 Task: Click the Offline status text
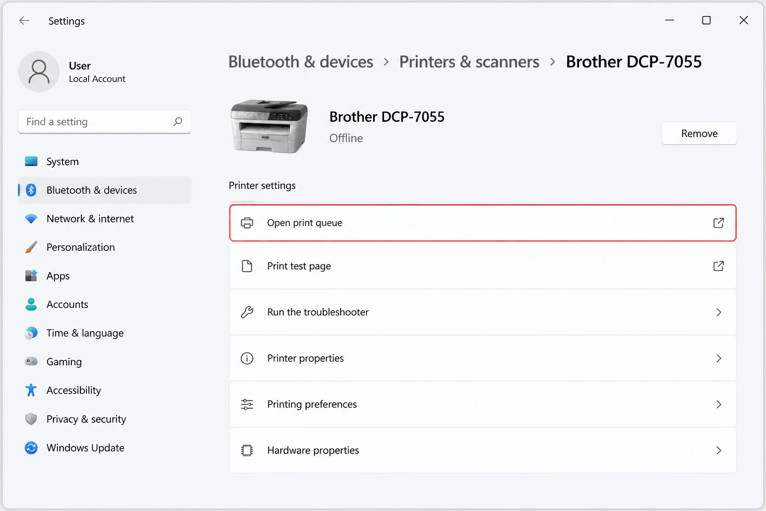click(x=346, y=138)
